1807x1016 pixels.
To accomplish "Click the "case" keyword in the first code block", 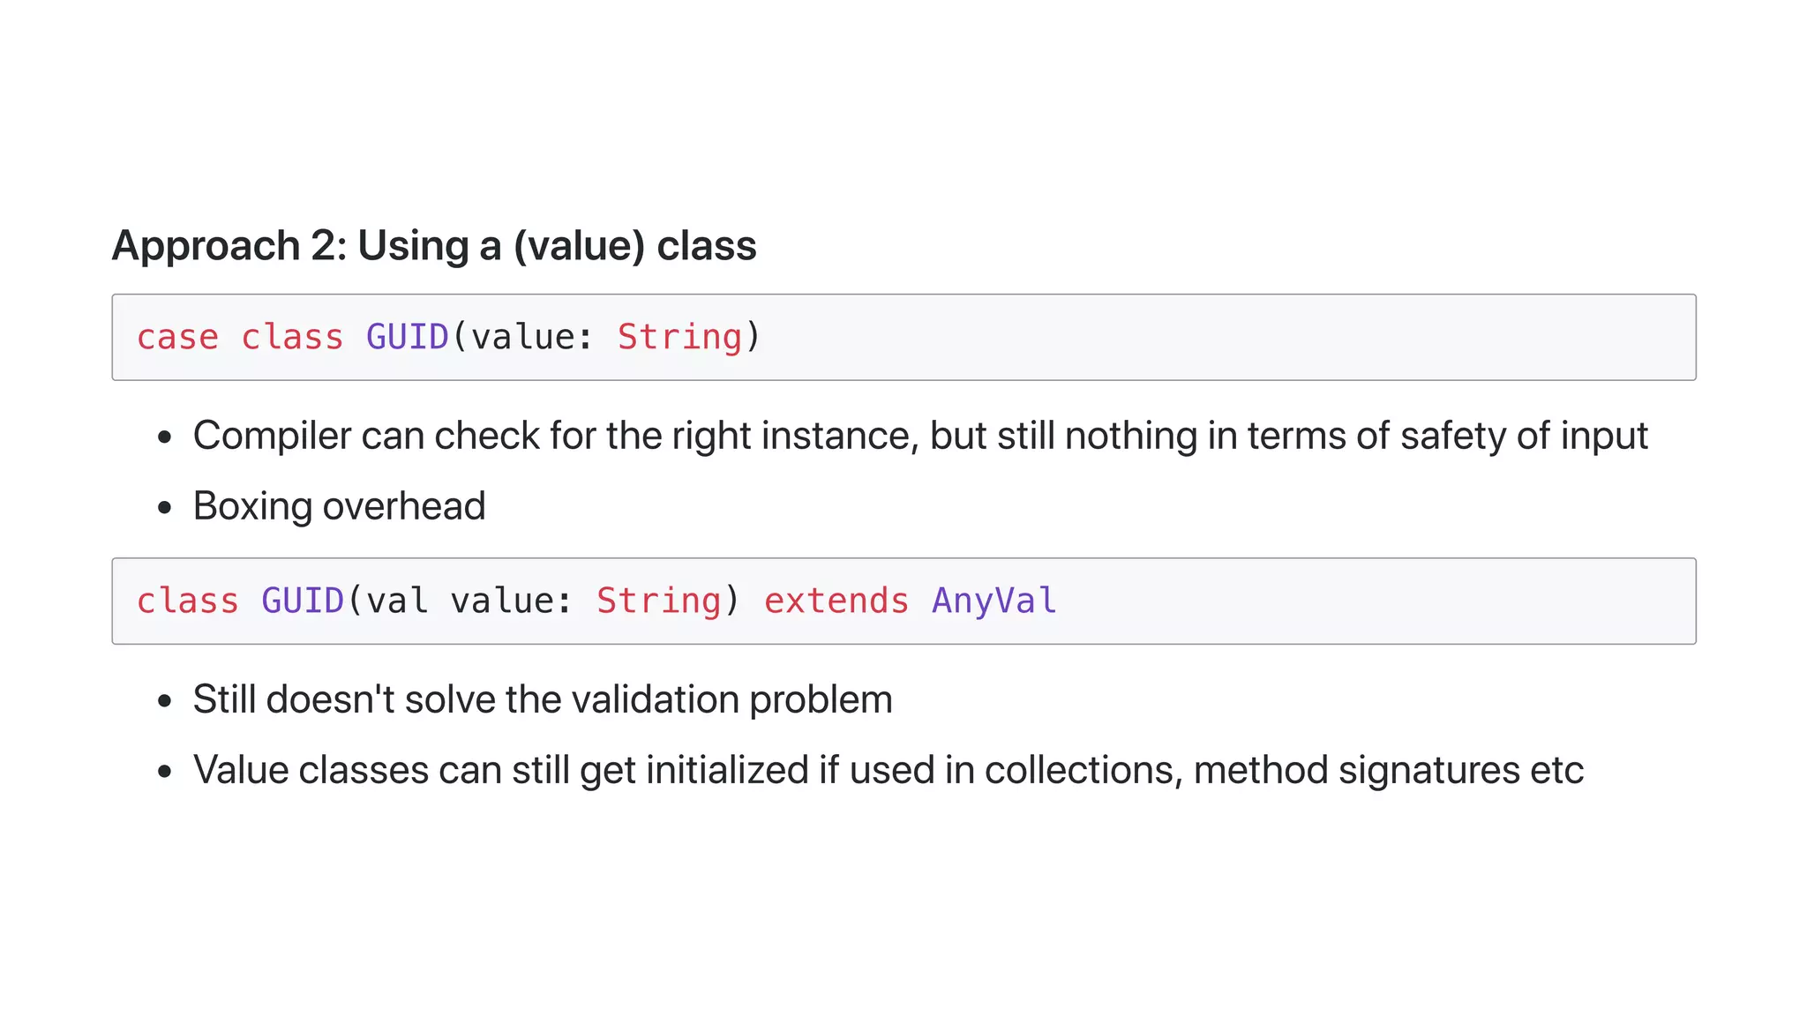I will point(177,337).
